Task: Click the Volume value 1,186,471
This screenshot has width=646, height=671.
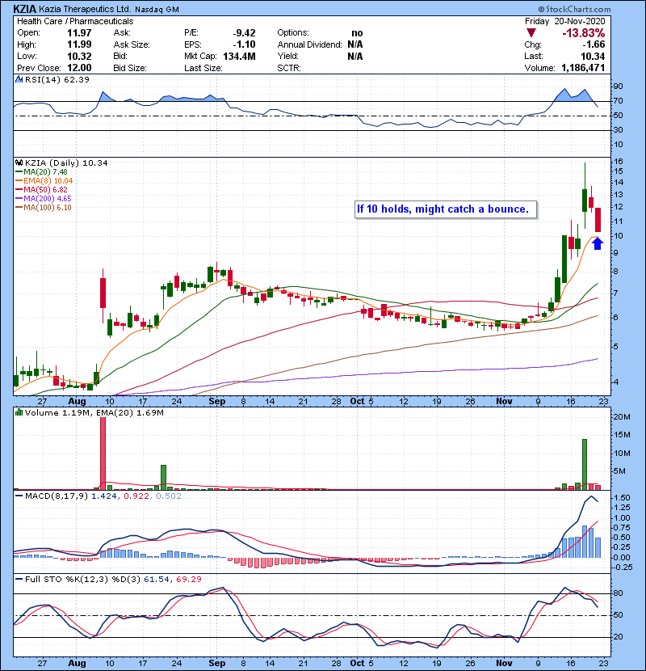Action: [583, 68]
